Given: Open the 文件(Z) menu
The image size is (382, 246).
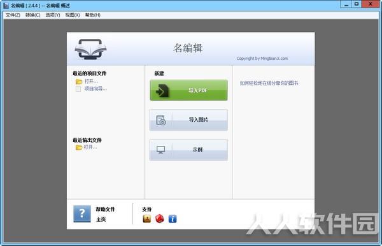Looking at the screenshot, I should pyautogui.click(x=13, y=15).
